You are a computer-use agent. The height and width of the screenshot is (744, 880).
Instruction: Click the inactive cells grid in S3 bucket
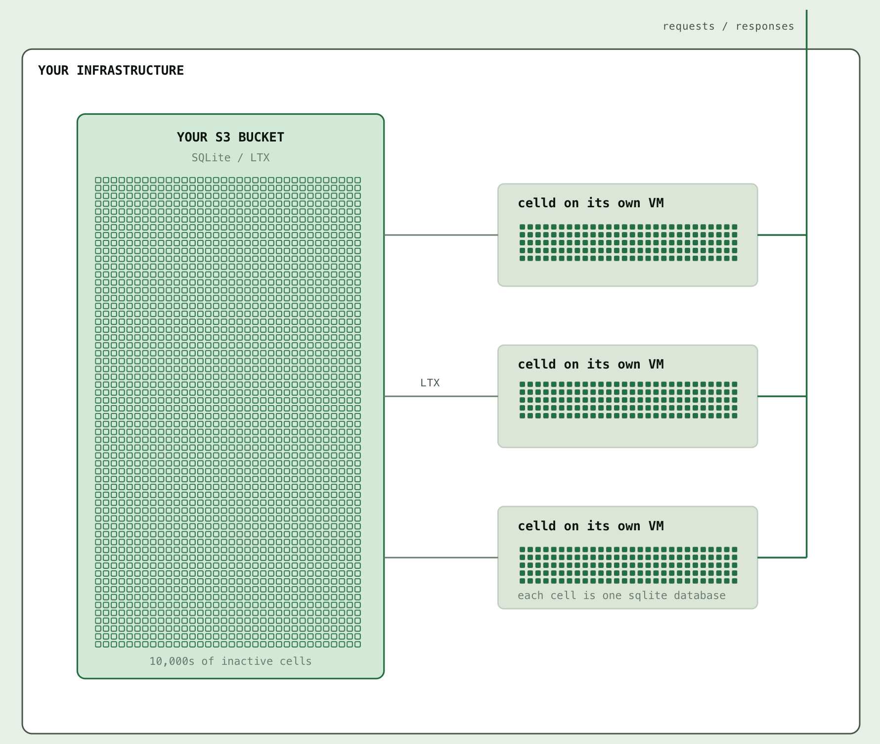coord(228,412)
